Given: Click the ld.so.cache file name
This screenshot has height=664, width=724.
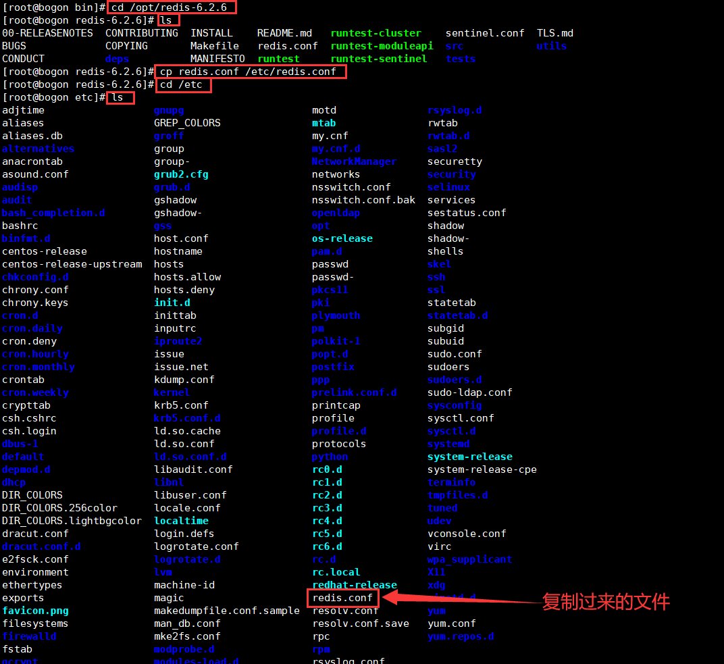Looking at the screenshot, I should [x=187, y=431].
